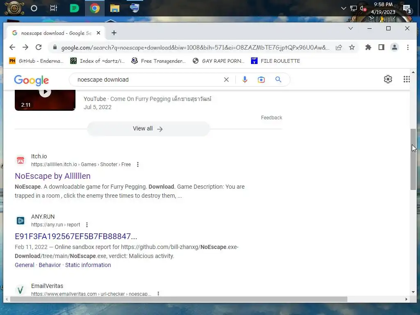Open the ANY.RUN site favicon
420x315 pixels.
(x=21, y=220)
